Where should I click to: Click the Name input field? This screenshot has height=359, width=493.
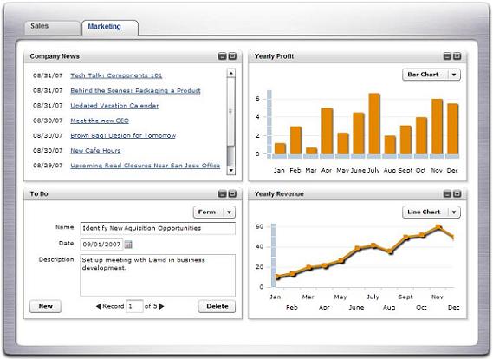(158, 228)
